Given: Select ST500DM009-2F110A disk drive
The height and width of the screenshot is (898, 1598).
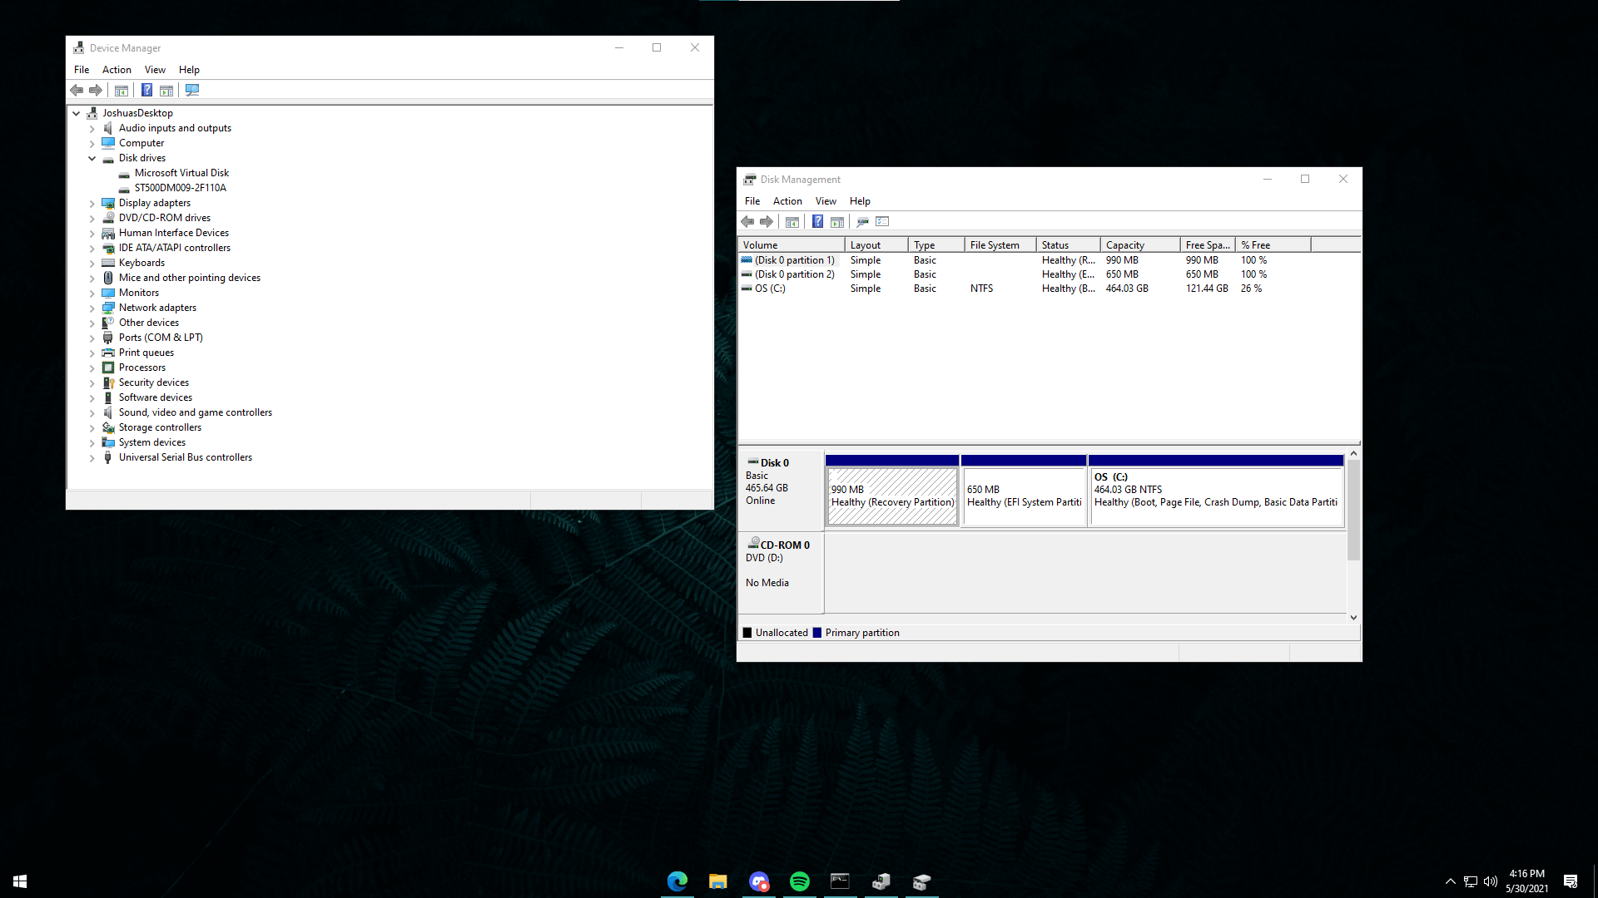Looking at the screenshot, I should point(181,188).
